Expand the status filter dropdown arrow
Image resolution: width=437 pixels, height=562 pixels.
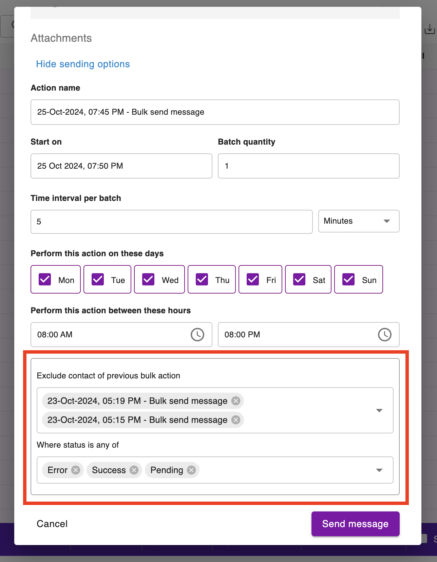pyautogui.click(x=379, y=470)
